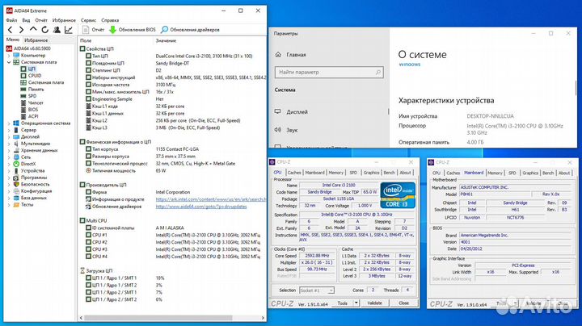Open the Файл menu
The width and height of the screenshot is (582, 326).
click(x=11, y=20)
